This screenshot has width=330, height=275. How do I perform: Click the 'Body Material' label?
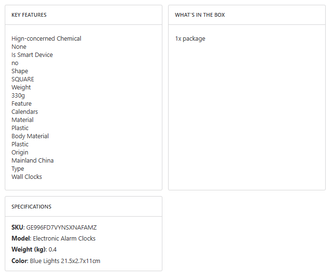[30, 136]
